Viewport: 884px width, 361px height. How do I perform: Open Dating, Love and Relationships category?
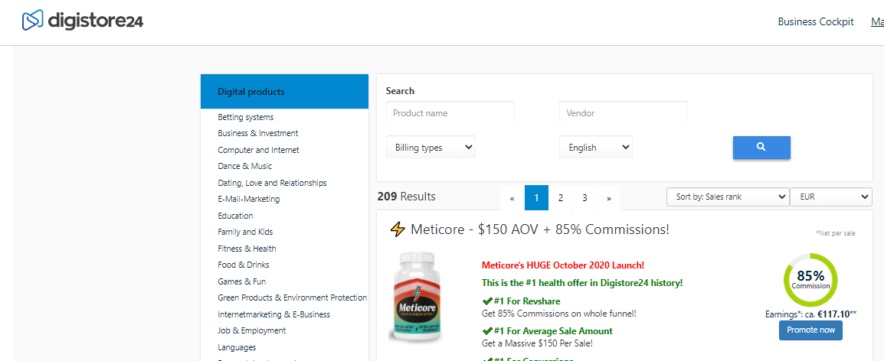(x=272, y=183)
